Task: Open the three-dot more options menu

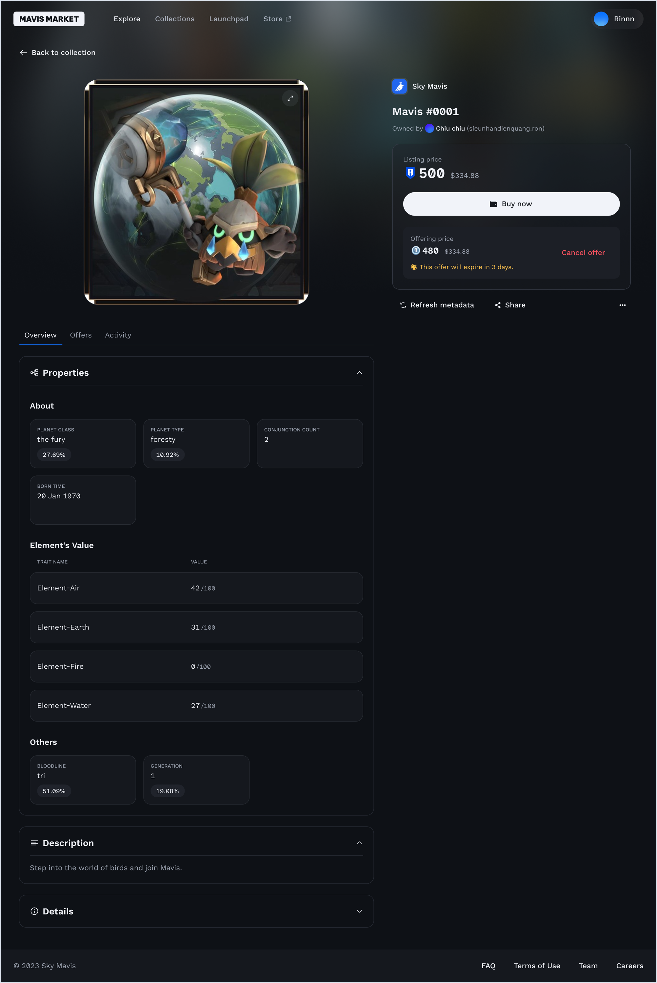Action: 622,305
